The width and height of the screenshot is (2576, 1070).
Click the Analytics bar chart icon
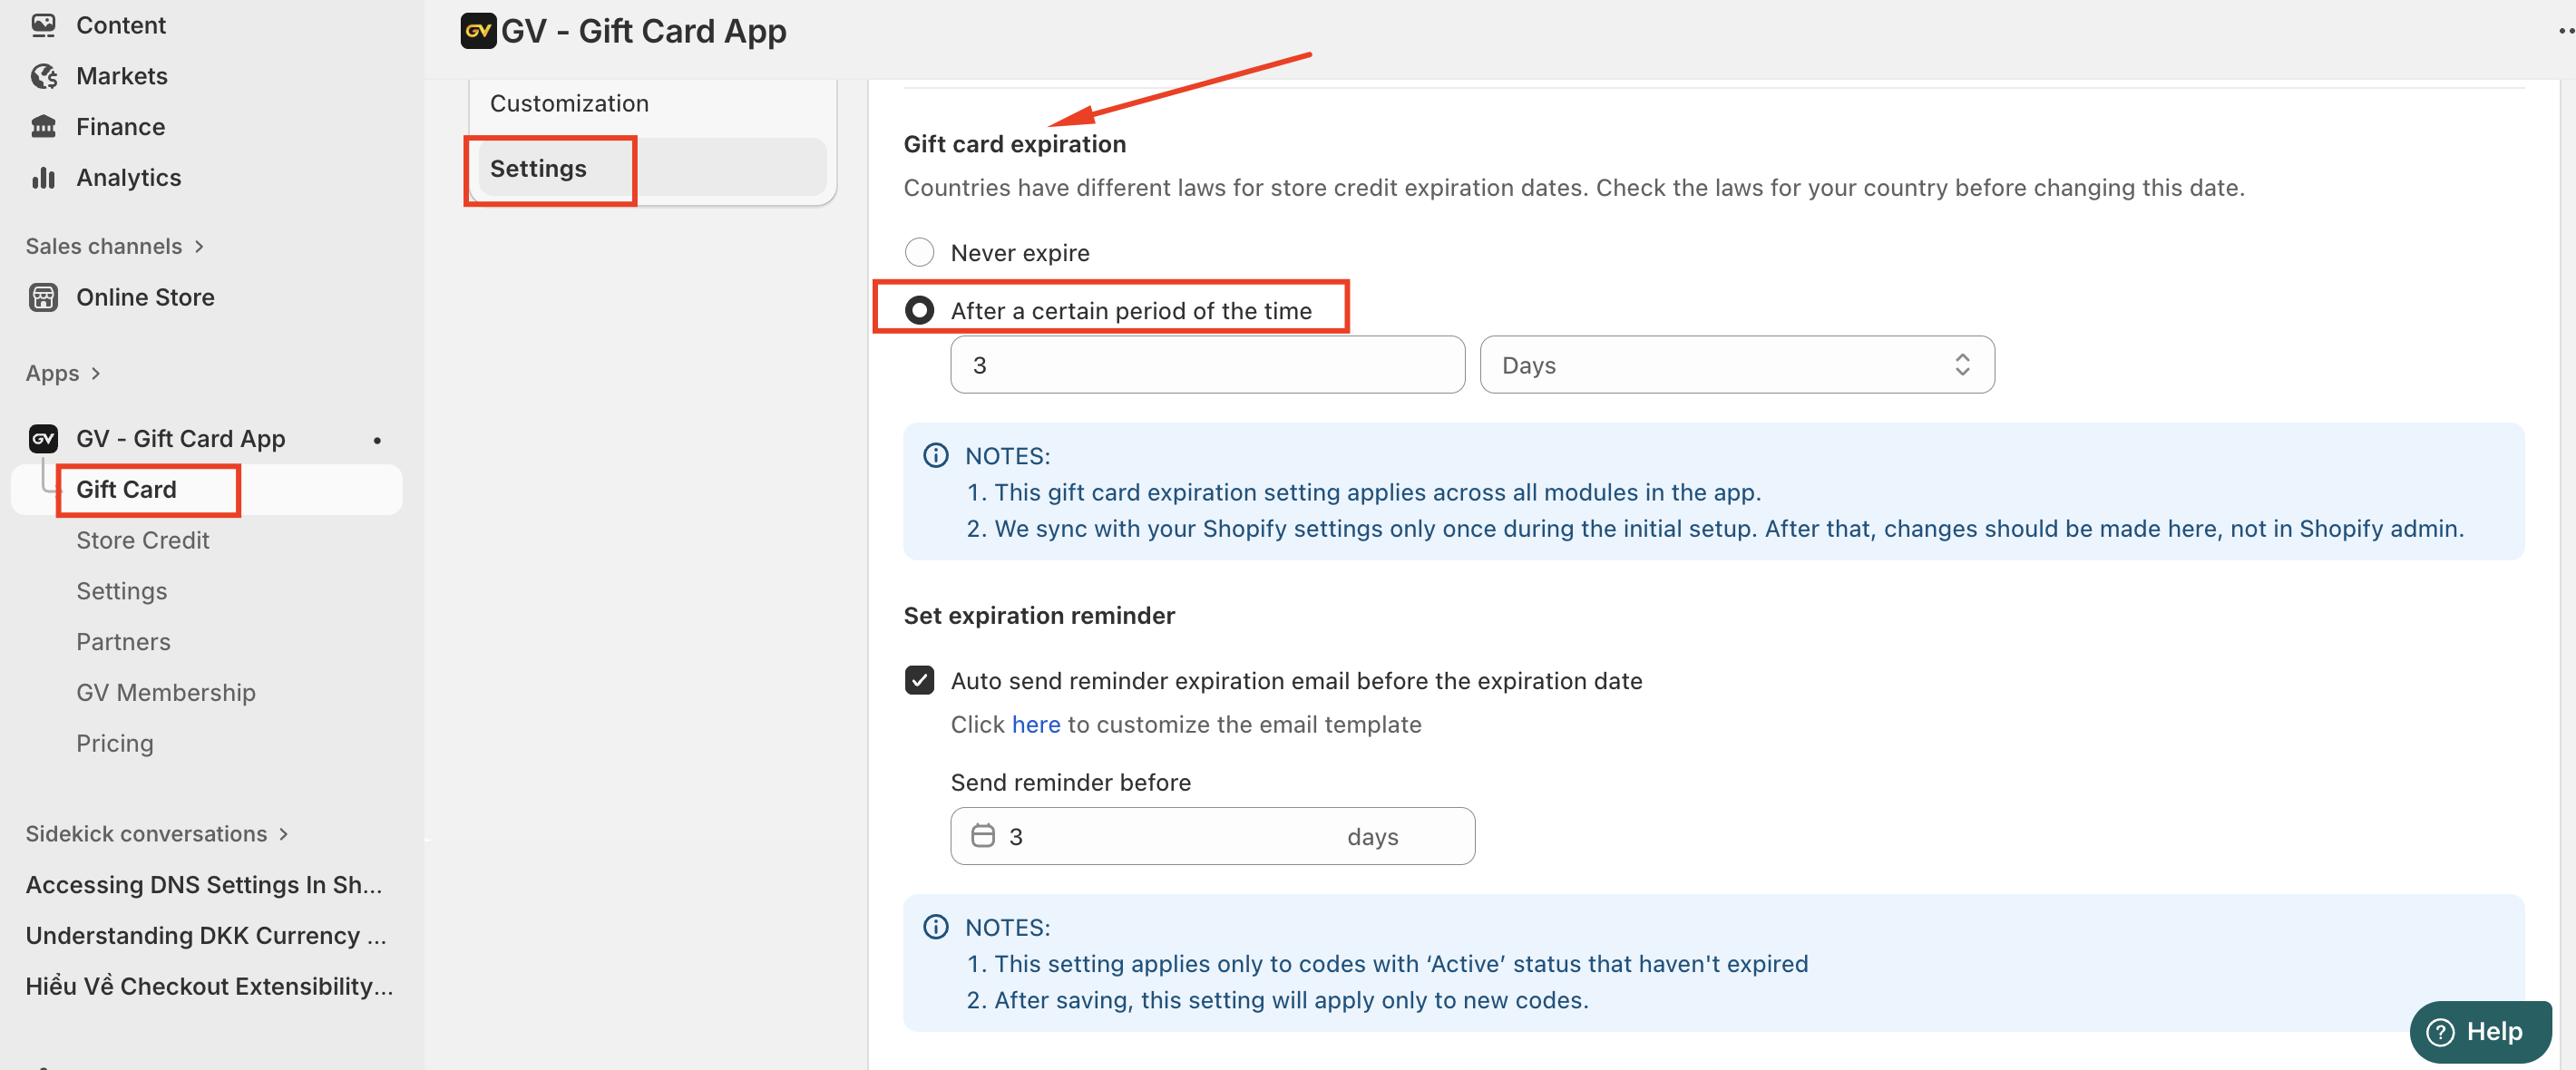pos(43,178)
